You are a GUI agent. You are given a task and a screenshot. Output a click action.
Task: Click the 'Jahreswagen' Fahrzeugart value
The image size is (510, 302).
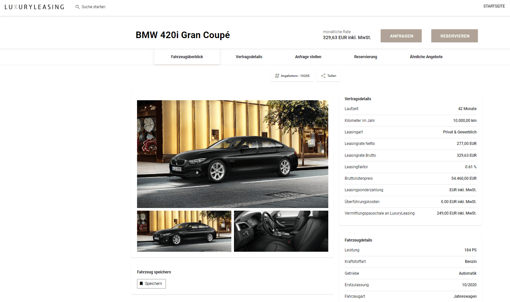(465, 296)
